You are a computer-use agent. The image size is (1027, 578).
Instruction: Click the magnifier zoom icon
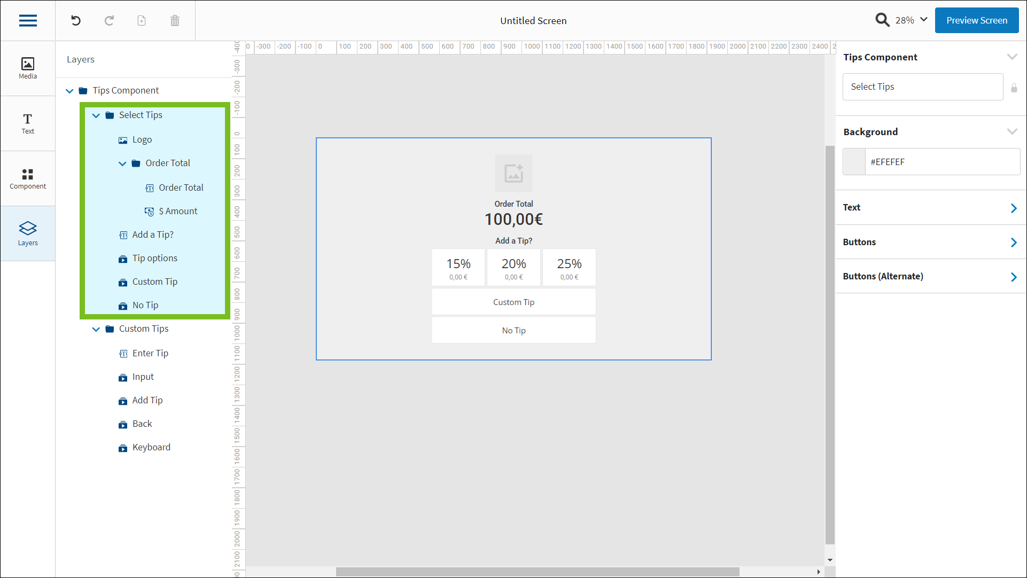[882, 20]
